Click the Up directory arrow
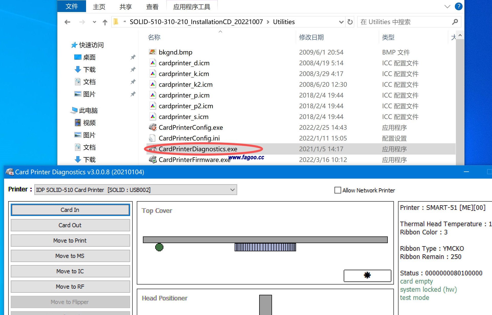Screen dimensions: 492x315 click(x=105, y=22)
